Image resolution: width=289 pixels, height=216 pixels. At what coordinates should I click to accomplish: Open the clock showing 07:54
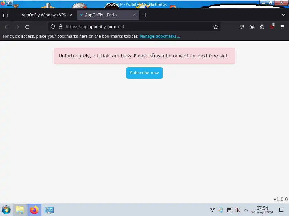262,210
